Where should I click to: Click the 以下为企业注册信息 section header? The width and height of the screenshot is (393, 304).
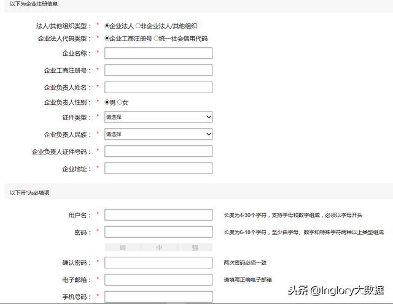click(34, 4)
